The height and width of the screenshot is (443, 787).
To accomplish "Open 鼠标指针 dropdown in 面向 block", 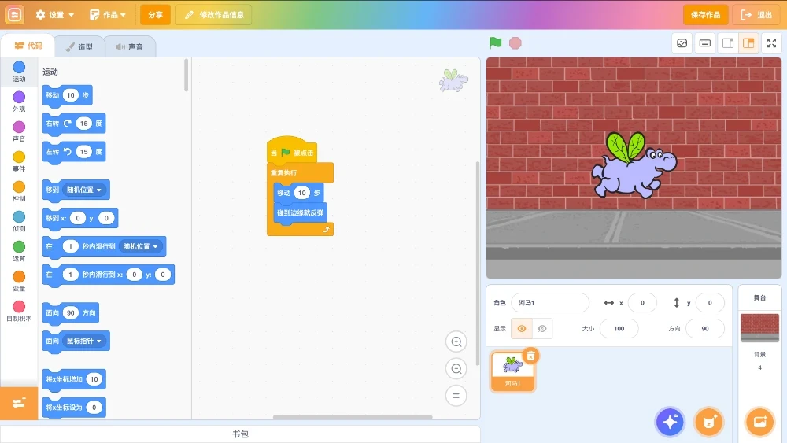I will tap(84, 341).
